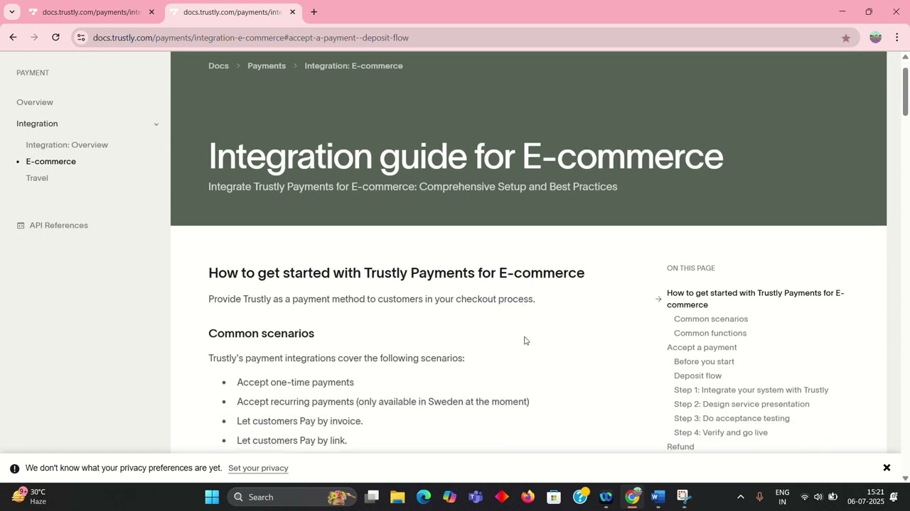Open Copilot from the taskbar
The image size is (910, 511).
point(449,497)
